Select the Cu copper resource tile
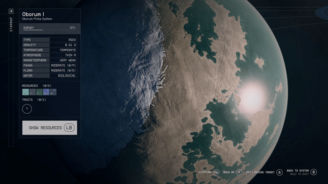The image size is (328, 184). pyautogui.click(x=39, y=92)
